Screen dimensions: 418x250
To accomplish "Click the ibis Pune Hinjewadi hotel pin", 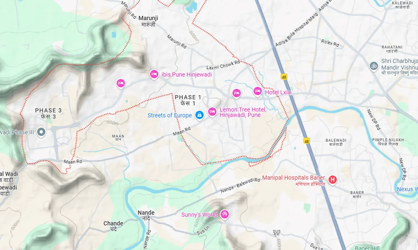I will point(154,74).
